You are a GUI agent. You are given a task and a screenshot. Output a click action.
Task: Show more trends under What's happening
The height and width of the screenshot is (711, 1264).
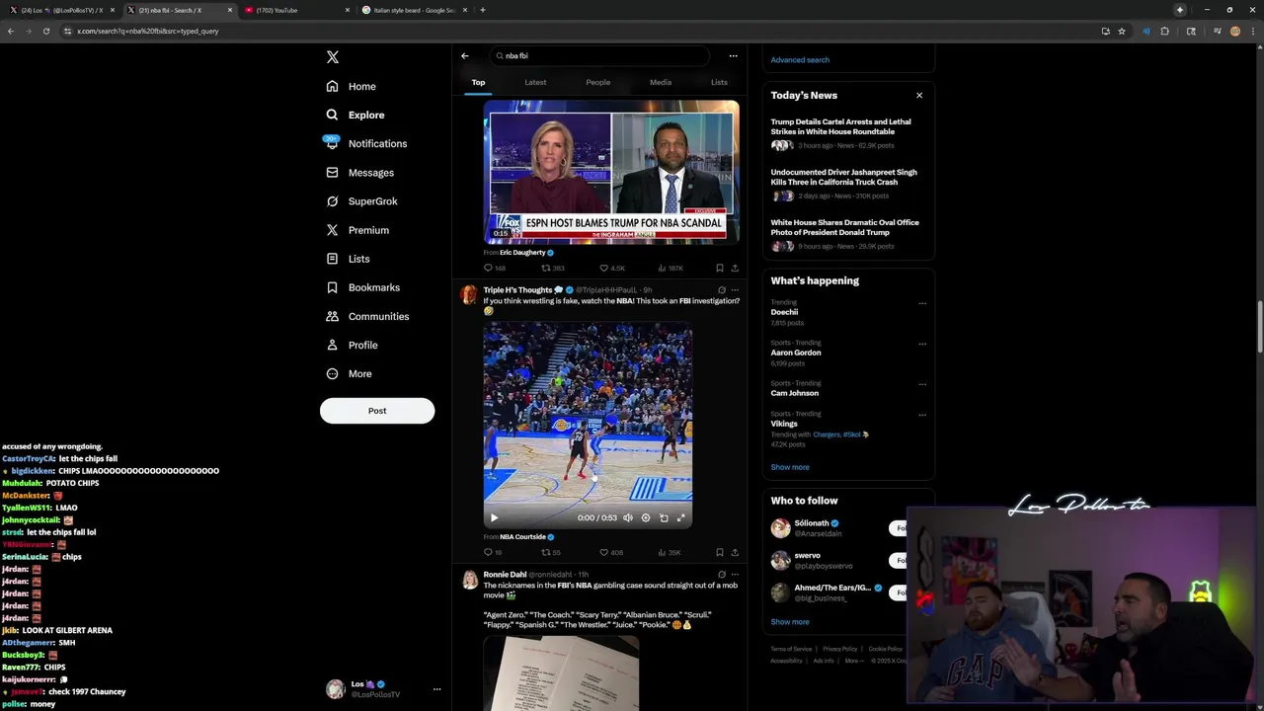pyautogui.click(x=790, y=467)
